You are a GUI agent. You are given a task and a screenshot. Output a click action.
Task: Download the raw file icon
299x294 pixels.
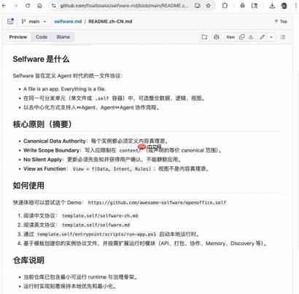pyautogui.click(x=251, y=37)
